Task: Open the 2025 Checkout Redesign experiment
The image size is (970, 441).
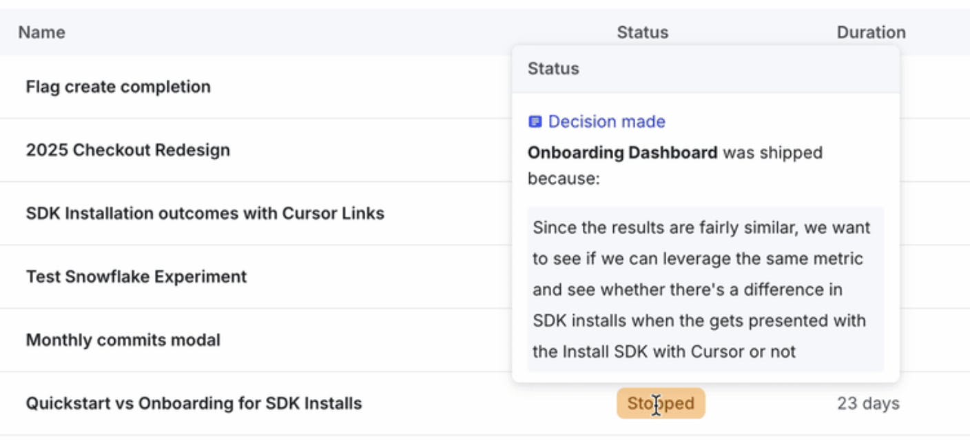Action: [128, 150]
